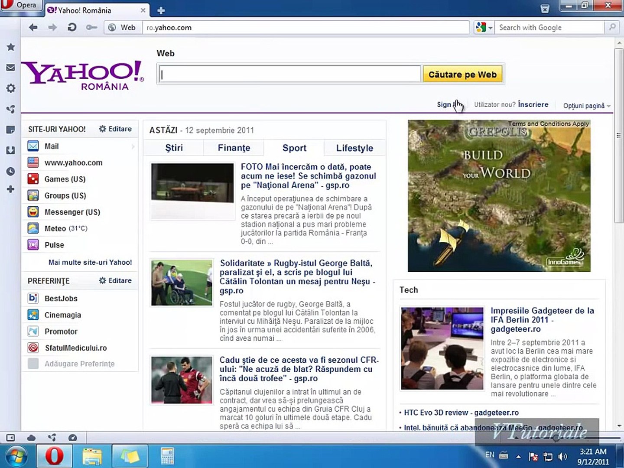Click the new tab plus button
The width and height of the screenshot is (624, 468).
161,10
